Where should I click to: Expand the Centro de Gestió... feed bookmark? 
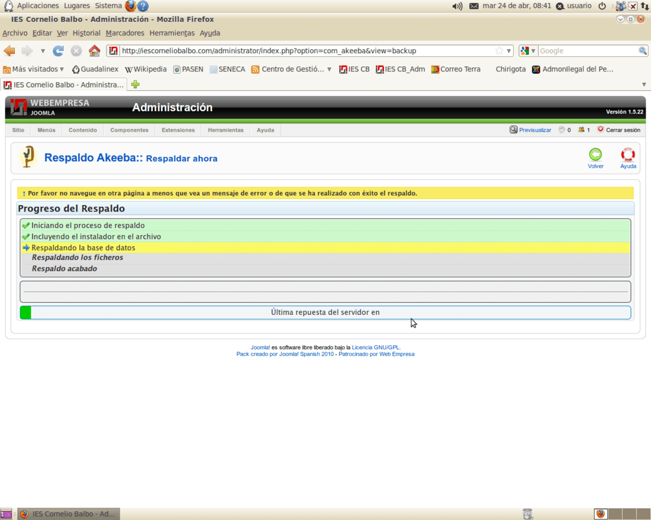[291, 69]
